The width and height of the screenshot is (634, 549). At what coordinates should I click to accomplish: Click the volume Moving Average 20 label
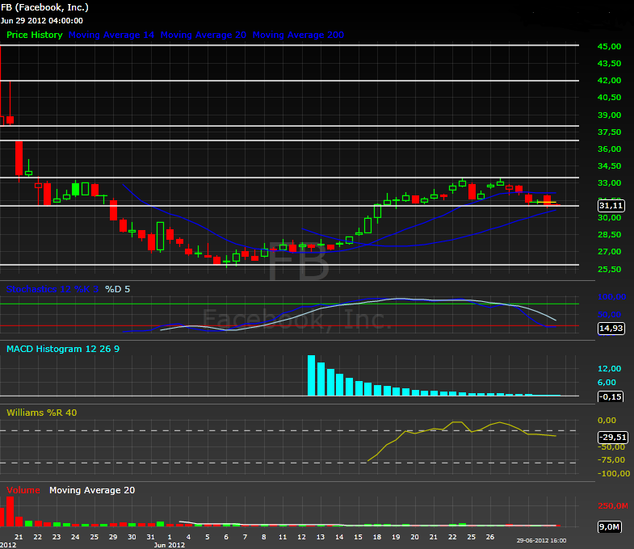[92, 490]
